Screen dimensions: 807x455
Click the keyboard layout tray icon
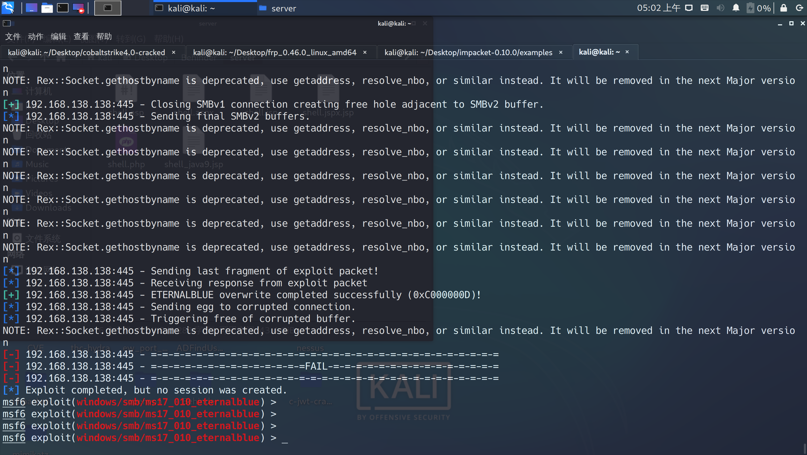click(705, 8)
